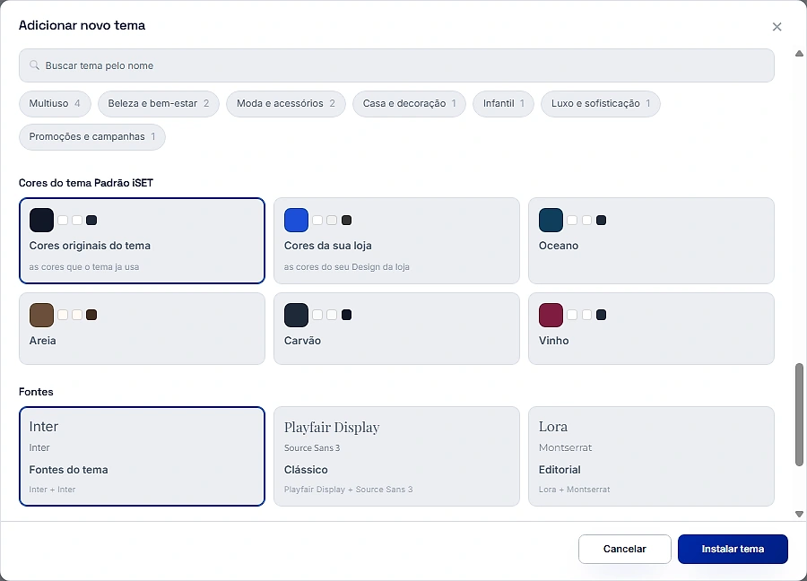Image resolution: width=807 pixels, height=581 pixels.
Task: Choose the Vinho color palette
Action: [651, 328]
